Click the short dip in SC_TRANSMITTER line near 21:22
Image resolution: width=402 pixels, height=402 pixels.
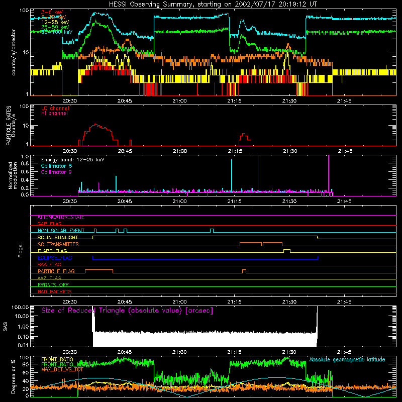tap(262, 244)
